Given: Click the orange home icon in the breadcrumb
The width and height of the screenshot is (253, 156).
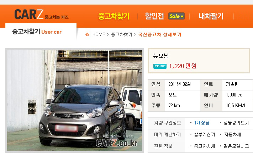Looking at the screenshot, I should pyautogui.click(x=87, y=34).
